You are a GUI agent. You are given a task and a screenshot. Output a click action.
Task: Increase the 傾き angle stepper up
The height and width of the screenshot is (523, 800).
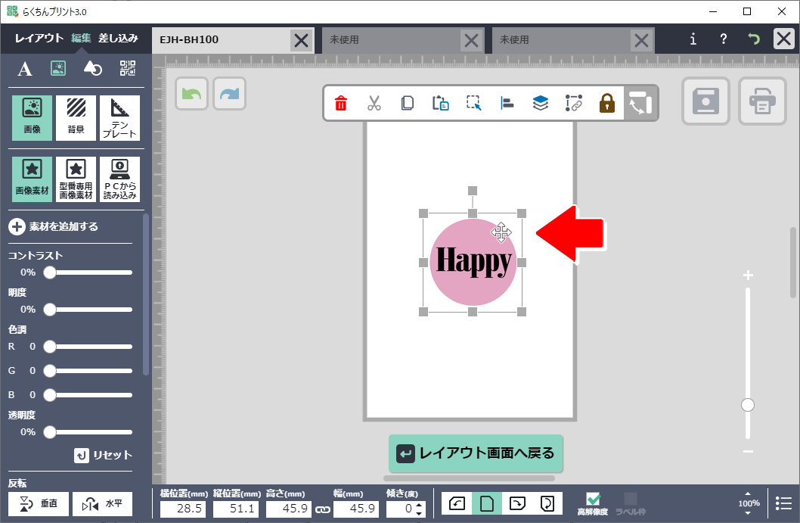(x=420, y=505)
